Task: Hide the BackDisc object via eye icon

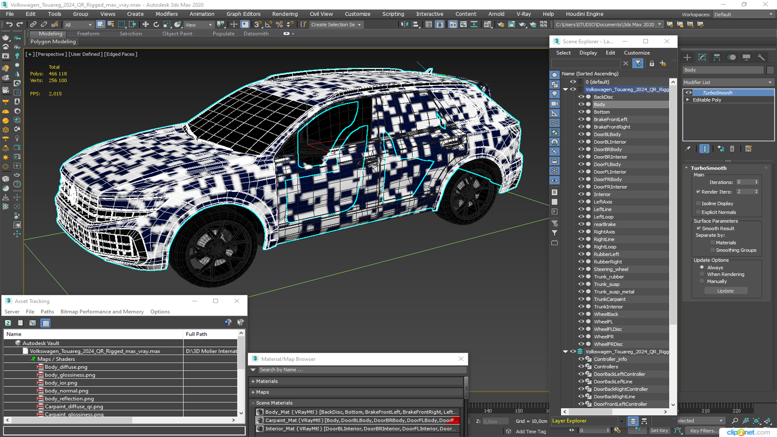Action: coord(581,97)
